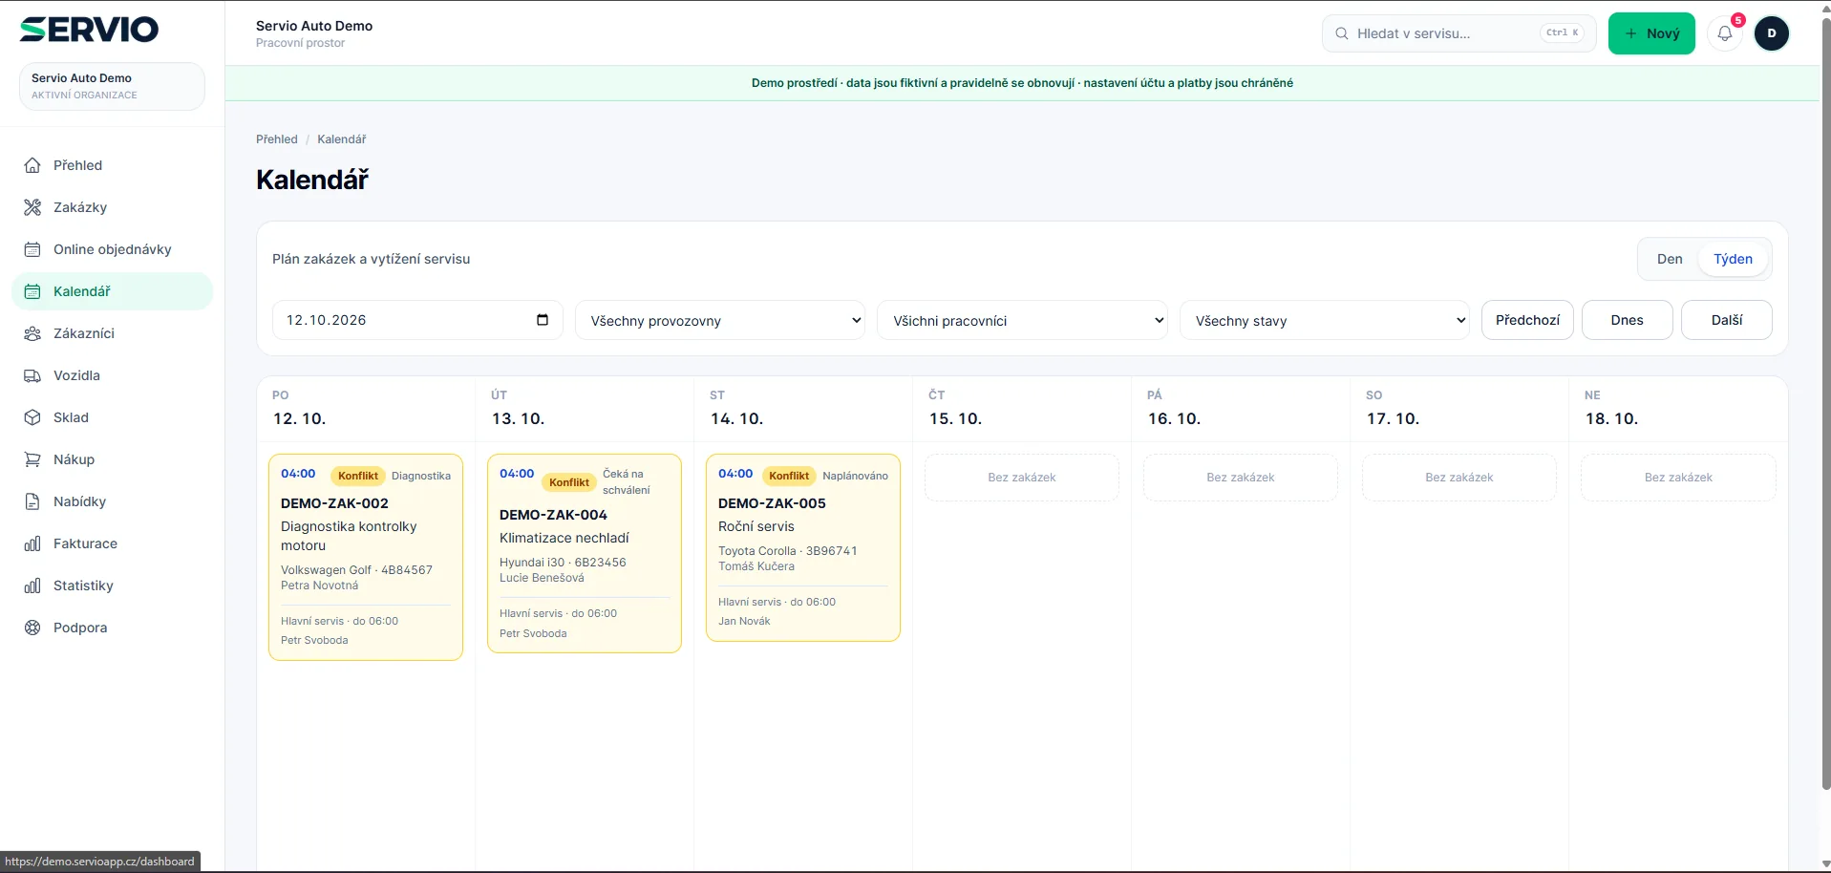Click the Statistiky bar chart icon

pyautogui.click(x=32, y=586)
